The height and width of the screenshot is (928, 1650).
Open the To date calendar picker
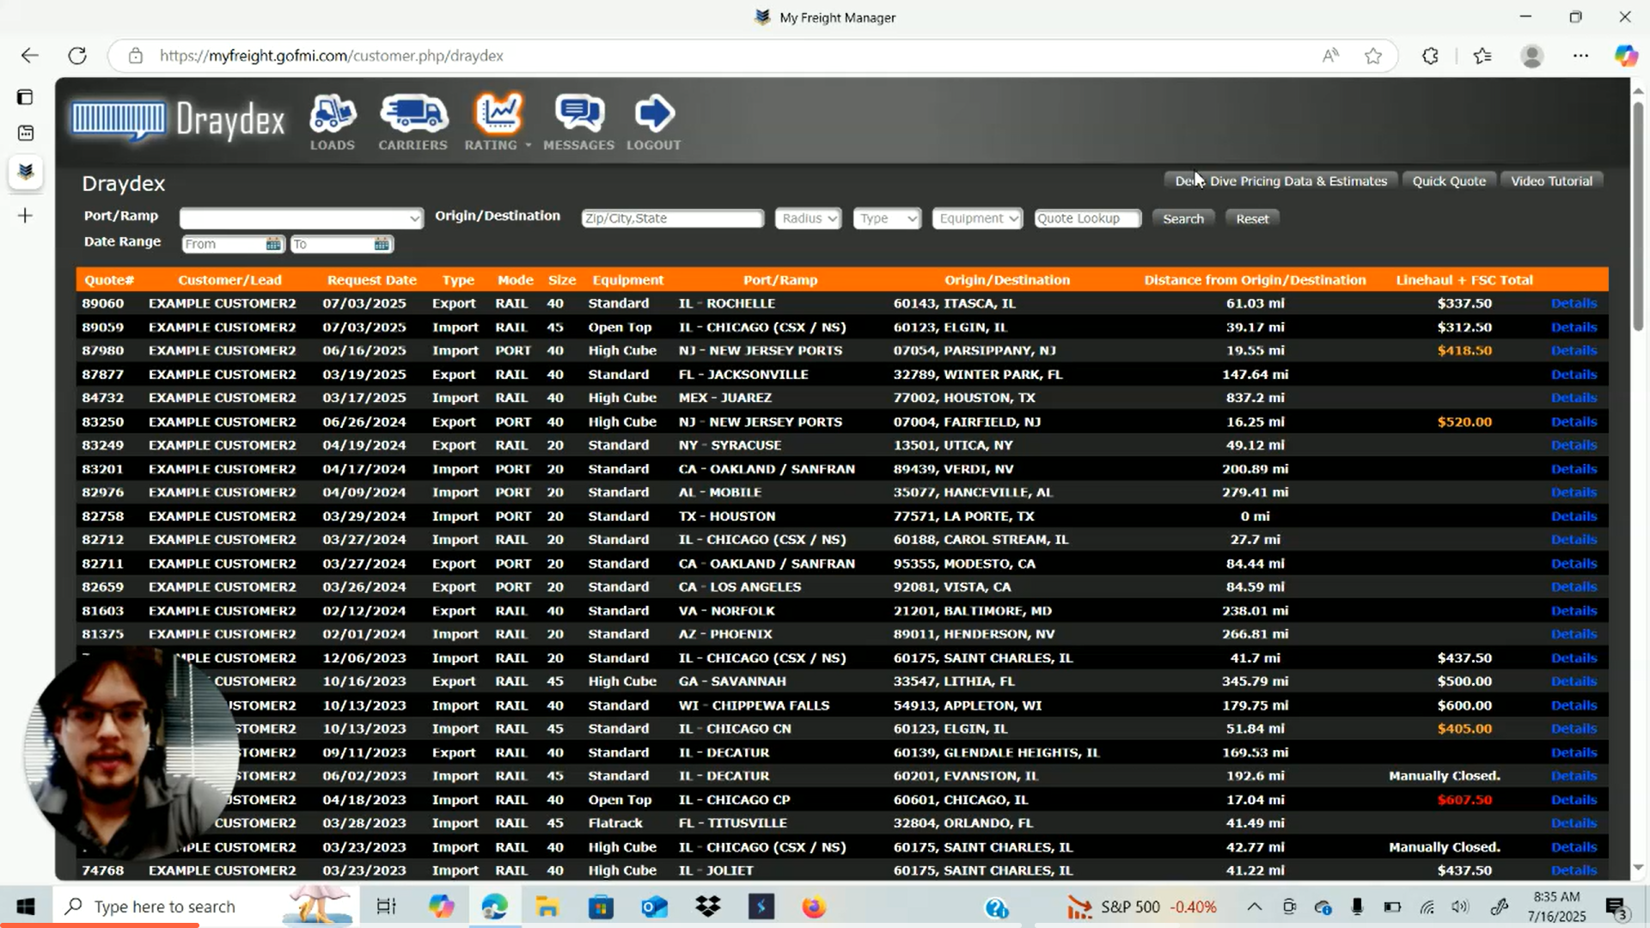382,244
